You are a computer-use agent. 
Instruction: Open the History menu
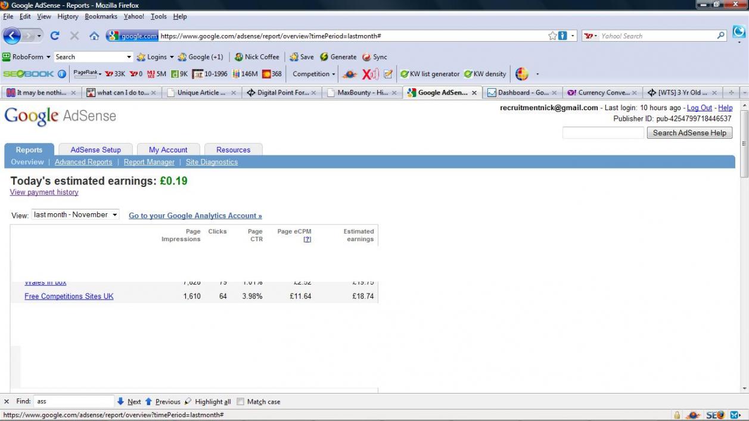pos(68,17)
